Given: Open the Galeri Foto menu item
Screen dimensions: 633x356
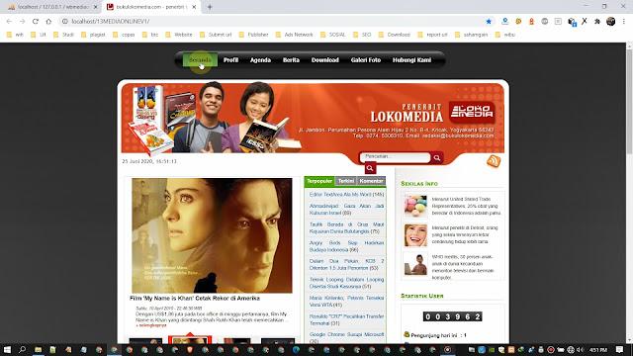Looking at the screenshot, I should [x=366, y=59].
